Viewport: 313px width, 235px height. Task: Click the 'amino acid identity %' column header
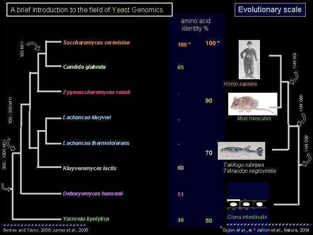(x=196, y=25)
